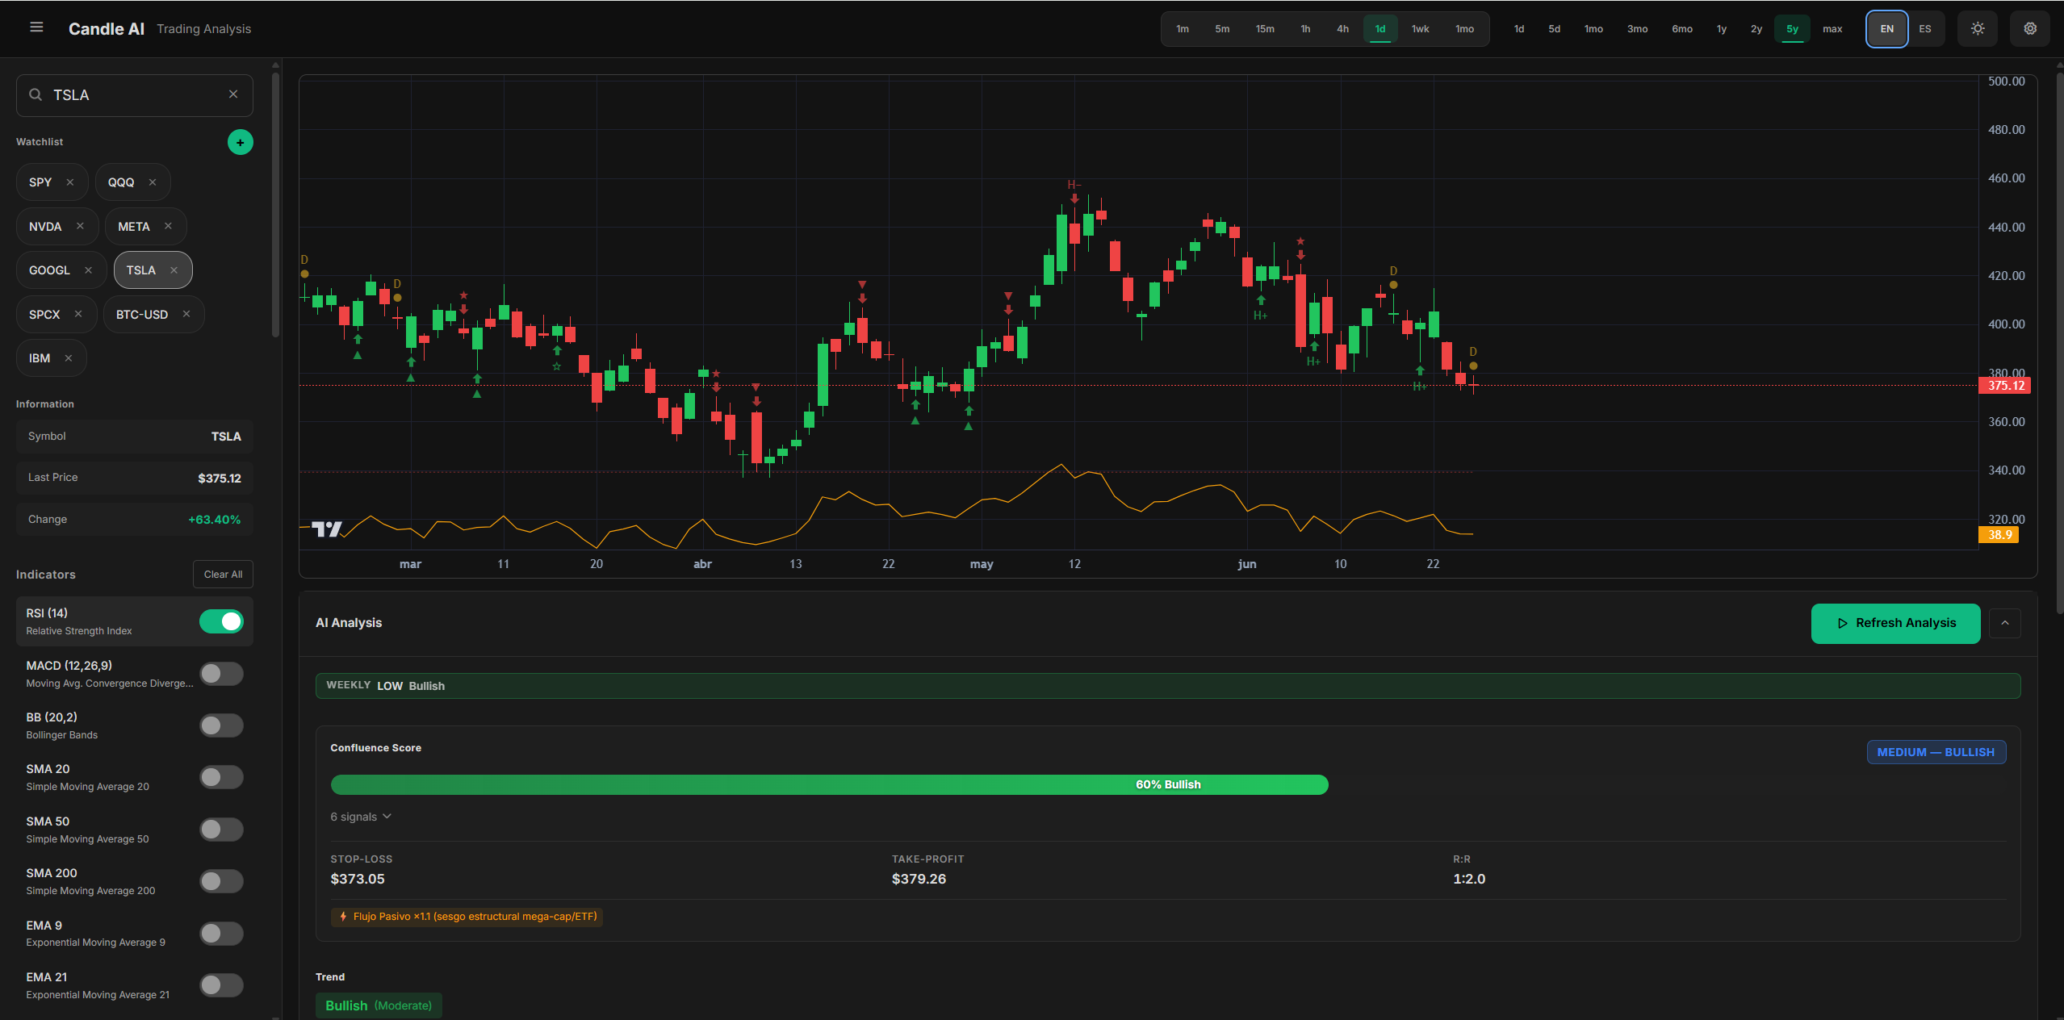Set range to 5d
The height and width of the screenshot is (1020, 2064).
(x=1554, y=29)
